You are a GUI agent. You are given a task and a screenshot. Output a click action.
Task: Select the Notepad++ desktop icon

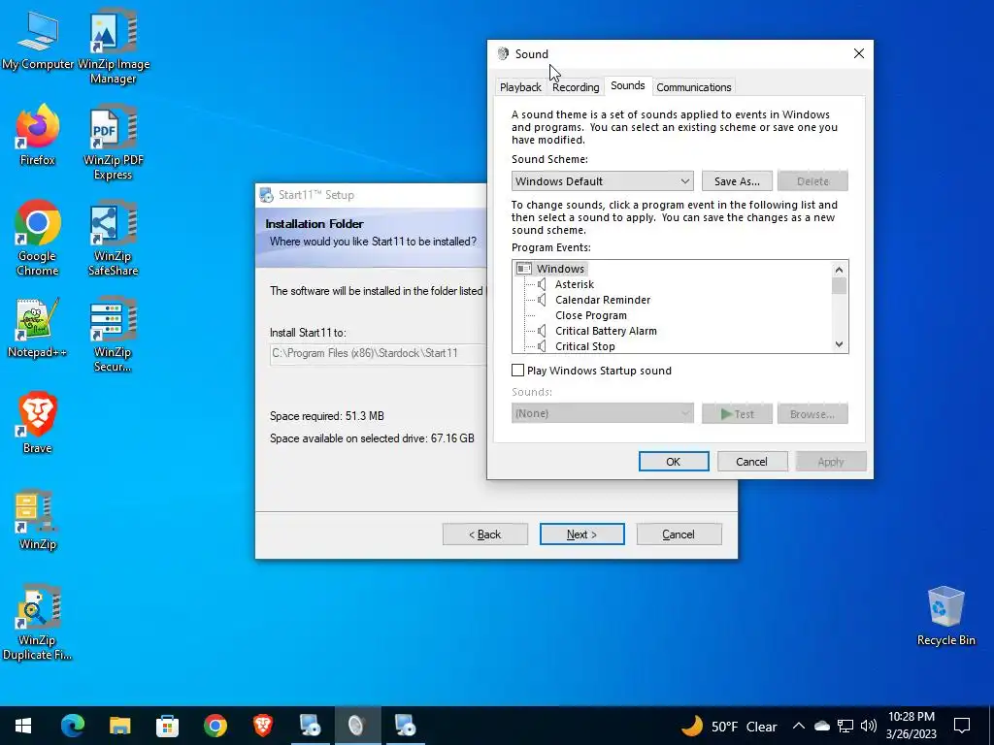(x=38, y=328)
